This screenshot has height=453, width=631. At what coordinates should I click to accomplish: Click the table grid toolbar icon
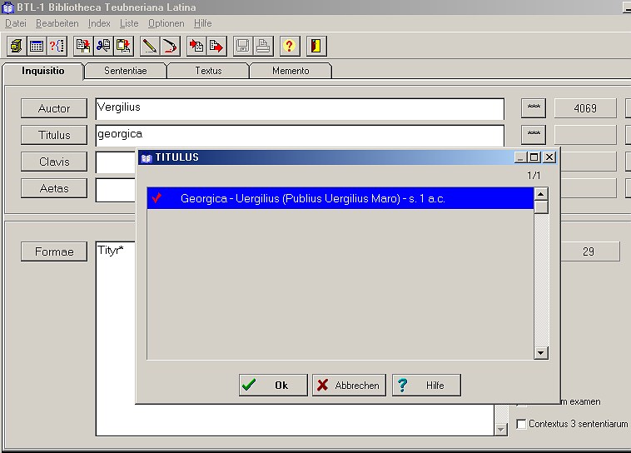[37, 46]
